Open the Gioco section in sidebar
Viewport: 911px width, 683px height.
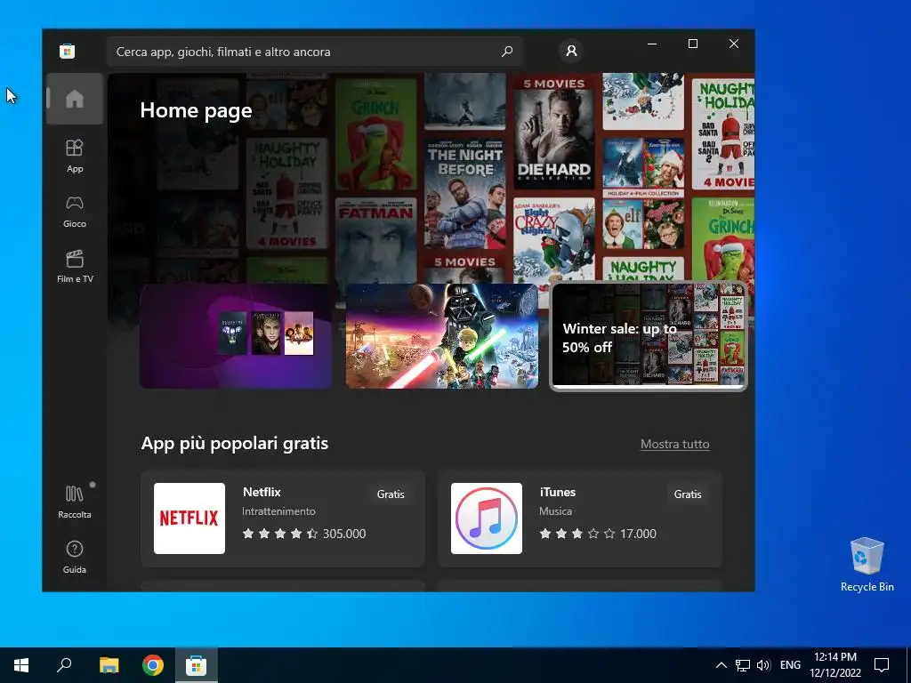(x=75, y=212)
